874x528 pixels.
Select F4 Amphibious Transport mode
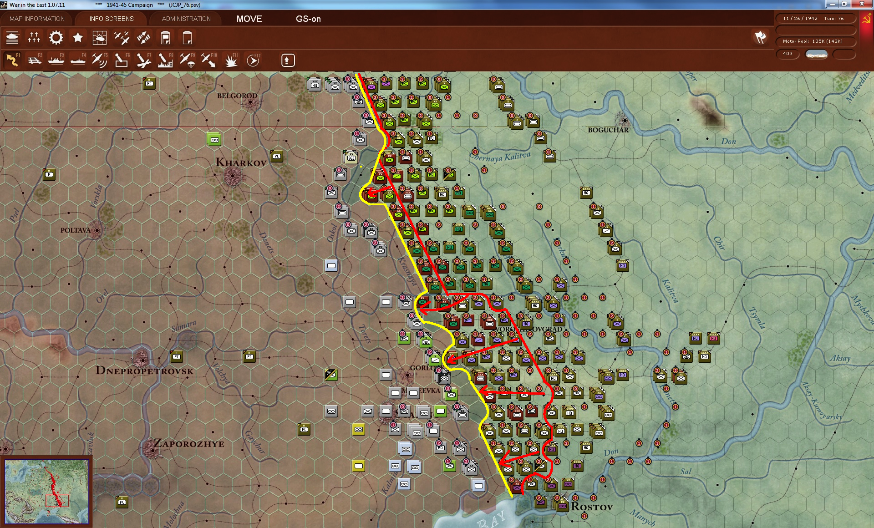coord(78,60)
